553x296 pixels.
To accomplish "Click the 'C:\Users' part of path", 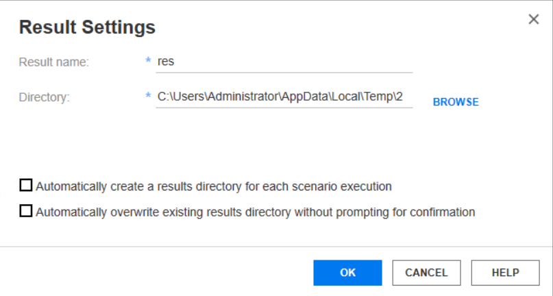I will click(179, 97).
